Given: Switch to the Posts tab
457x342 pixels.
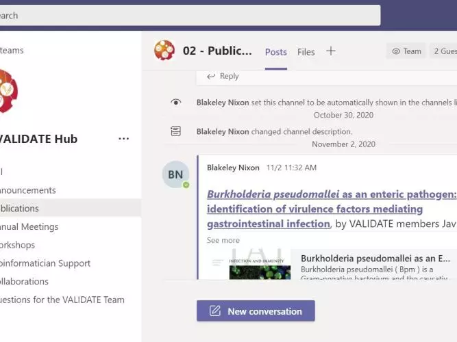Looking at the screenshot, I should tap(275, 52).
